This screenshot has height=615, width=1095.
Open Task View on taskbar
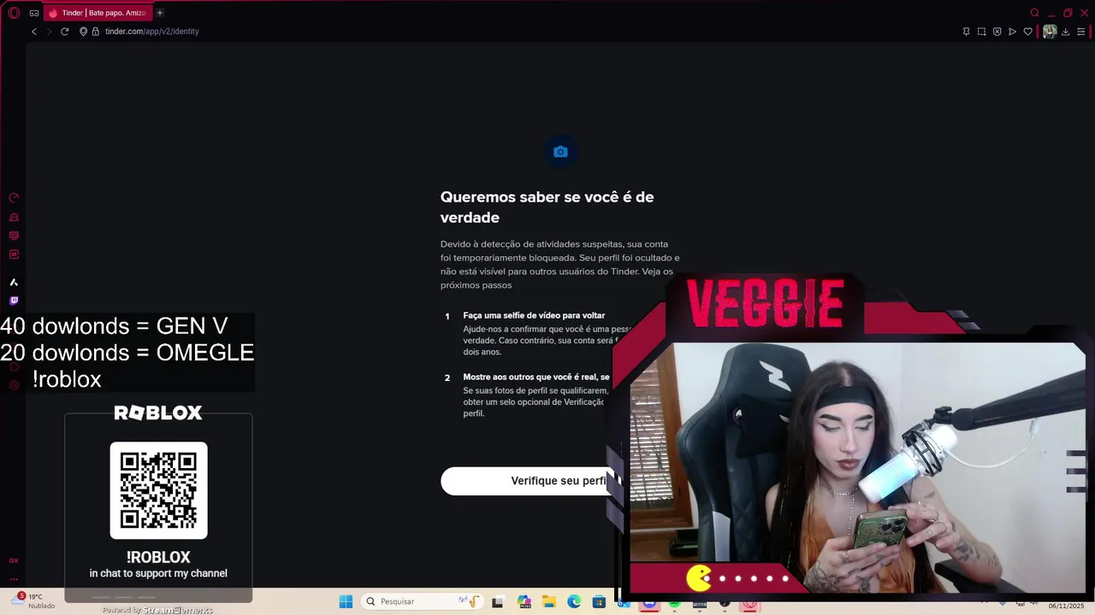[x=497, y=601]
